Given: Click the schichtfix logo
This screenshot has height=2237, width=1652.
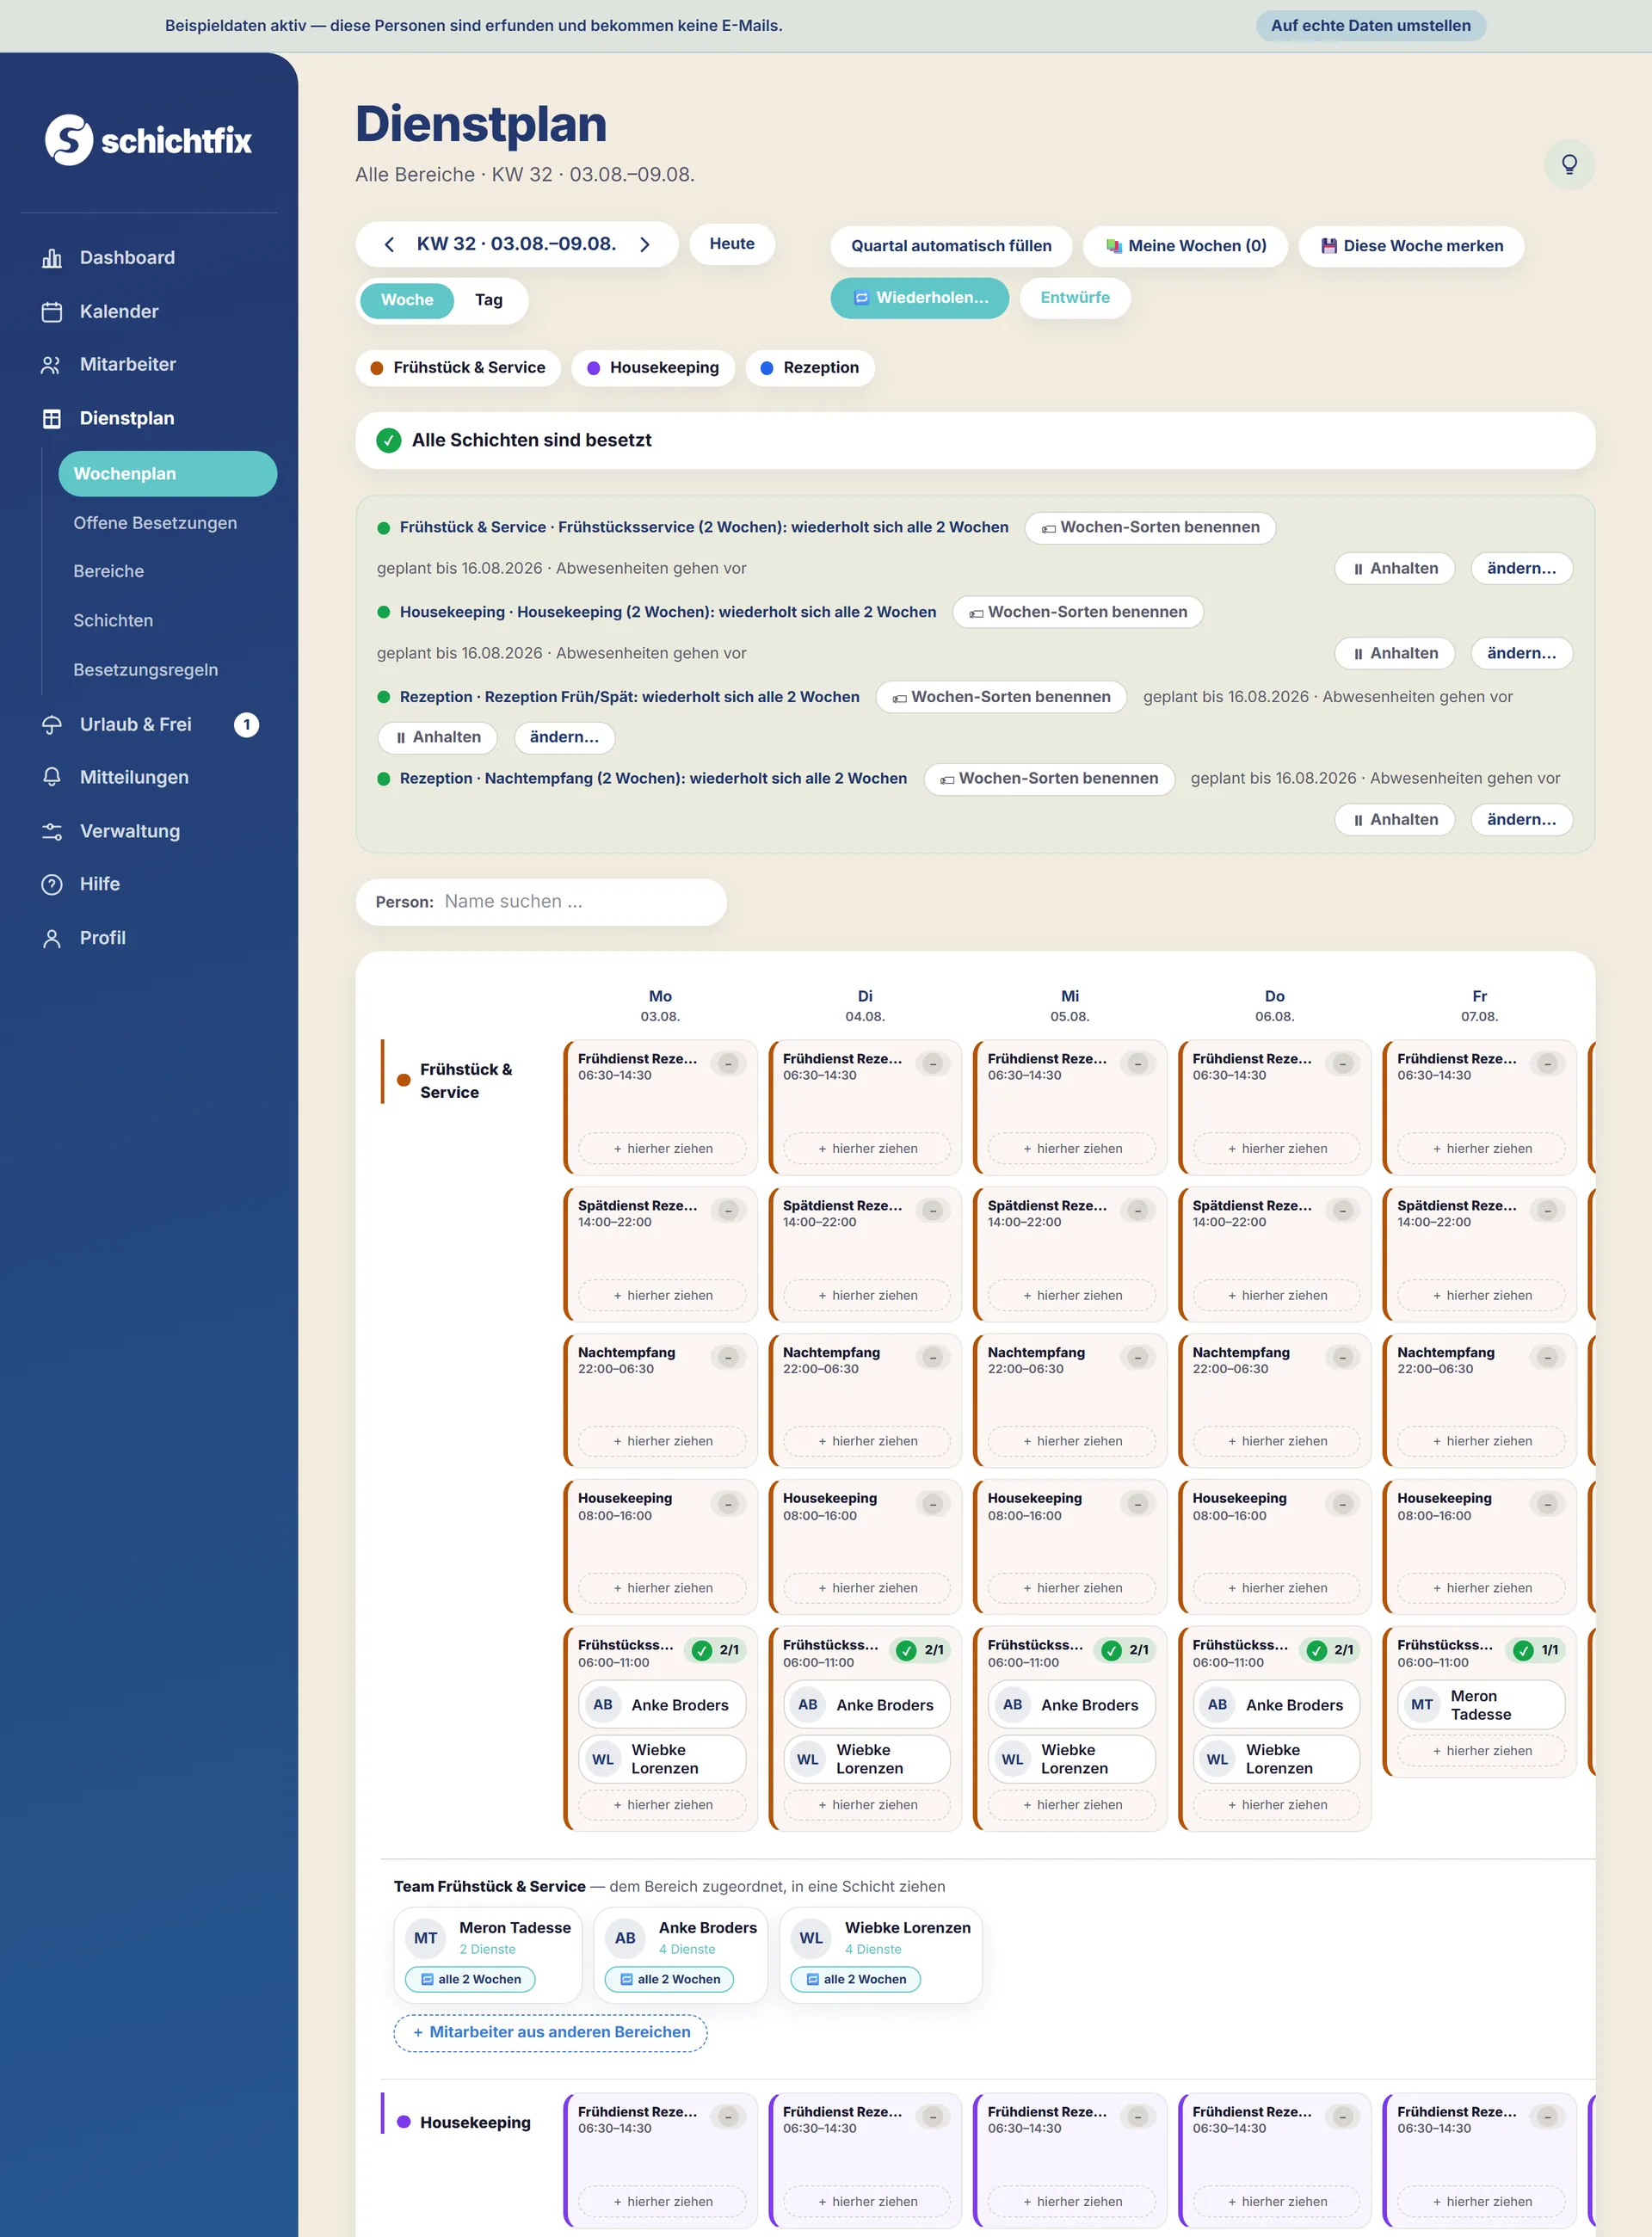Looking at the screenshot, I should (x=148, y=140).
